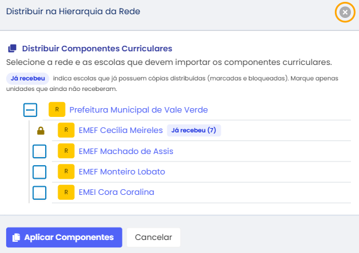Screen dimensions: 359x253
Task: Click the copy icon inside Aplicar Componentes button
Action: (x=16, y=238)
